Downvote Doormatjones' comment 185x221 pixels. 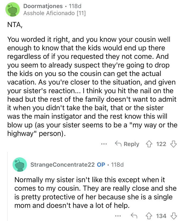click(x=173, y=144)
